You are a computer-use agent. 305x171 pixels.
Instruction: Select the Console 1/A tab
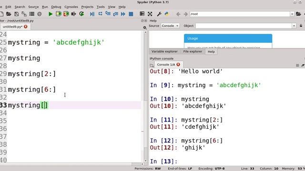tap(166, 65)
